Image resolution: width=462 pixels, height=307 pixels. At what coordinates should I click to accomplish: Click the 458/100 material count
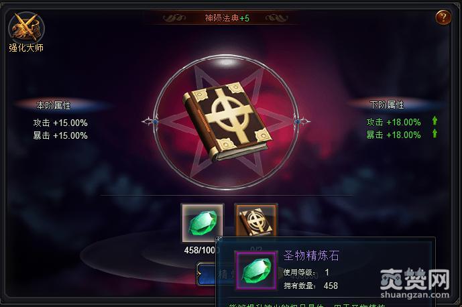click(200, 250)
